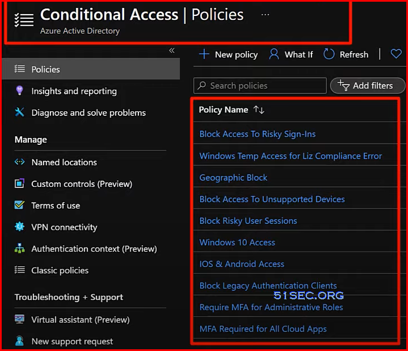Viewport: 408px width, 351px height.
Task: Click the heart feedback icon
Action: coord(396,54)
